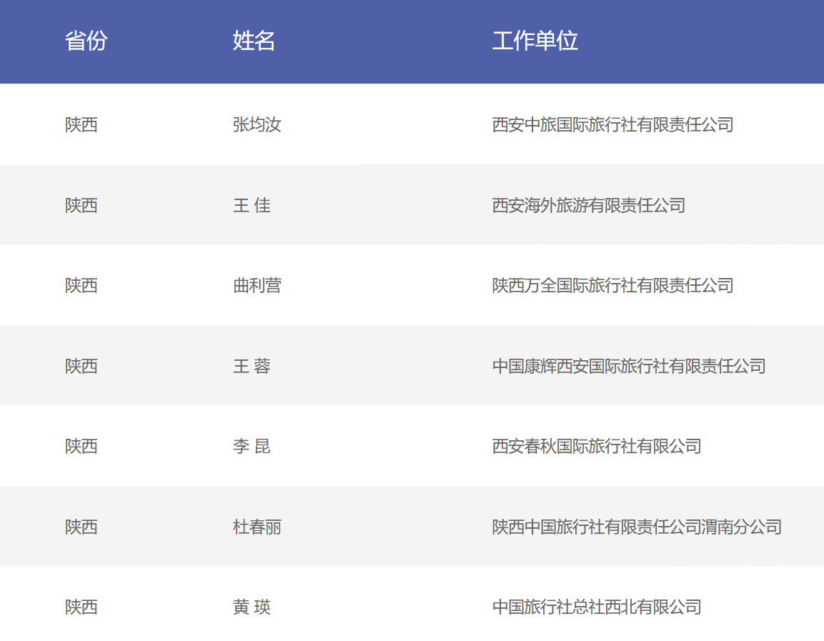
Task: Click 中国旅行社总社西北有限公司 cell
Action: (597, 607)
